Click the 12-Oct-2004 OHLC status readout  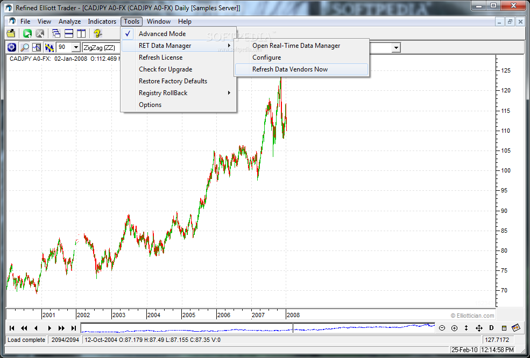[152, 340]
